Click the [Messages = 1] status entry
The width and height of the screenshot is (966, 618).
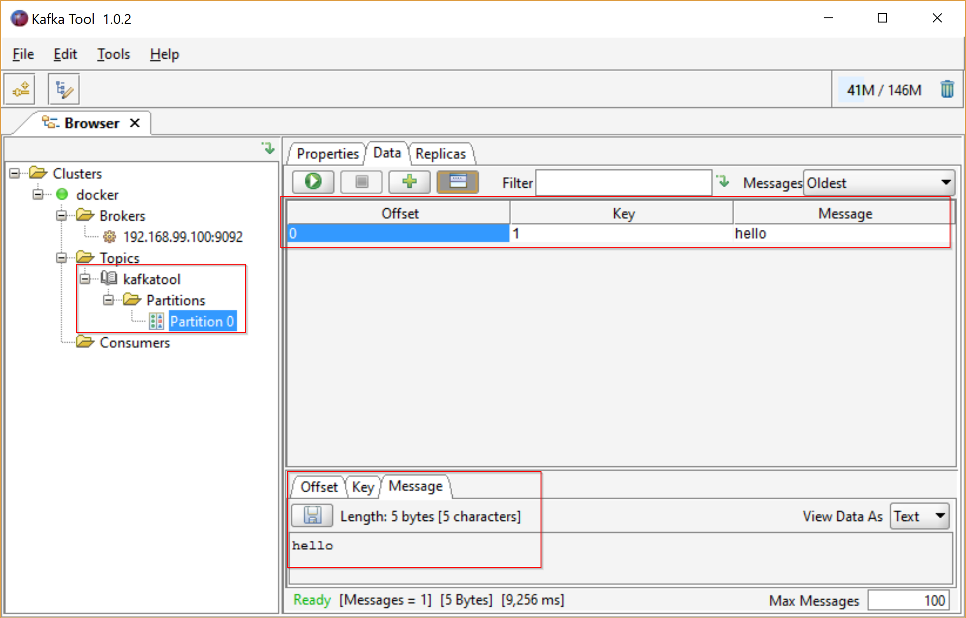coord(385,600)
